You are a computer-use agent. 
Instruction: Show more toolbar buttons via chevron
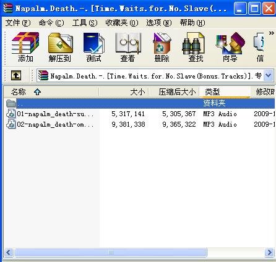[x=272, y=33]
